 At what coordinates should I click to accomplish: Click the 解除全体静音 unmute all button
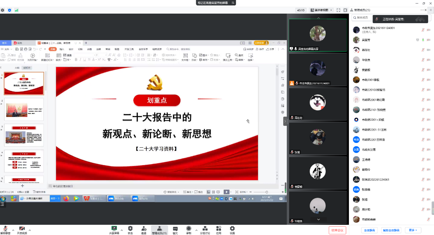(391, 230)
